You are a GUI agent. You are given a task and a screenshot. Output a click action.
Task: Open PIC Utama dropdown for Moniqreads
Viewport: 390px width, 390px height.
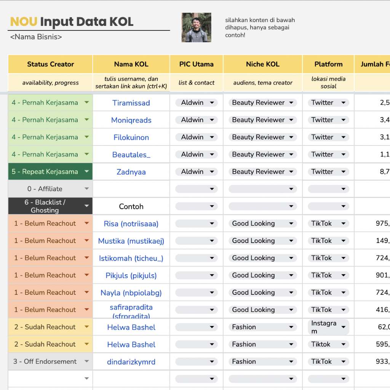pyautogui.click(x=212, y=120)
